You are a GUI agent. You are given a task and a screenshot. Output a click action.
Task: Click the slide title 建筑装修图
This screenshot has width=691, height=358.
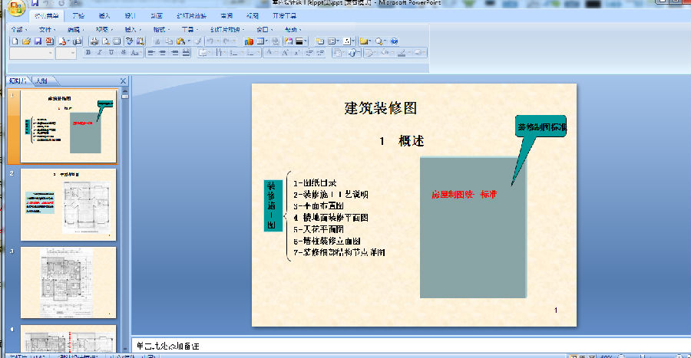click(381, 108)
